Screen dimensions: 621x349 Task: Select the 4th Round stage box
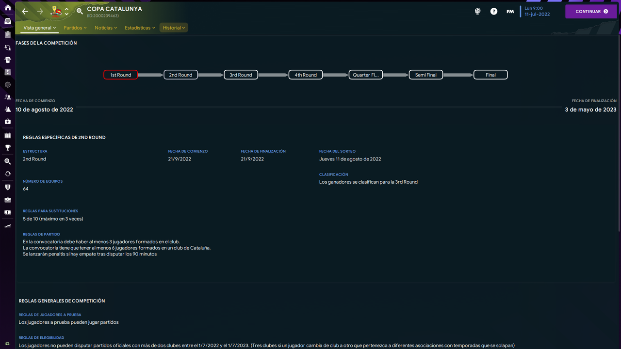click(x=306, y=75)
